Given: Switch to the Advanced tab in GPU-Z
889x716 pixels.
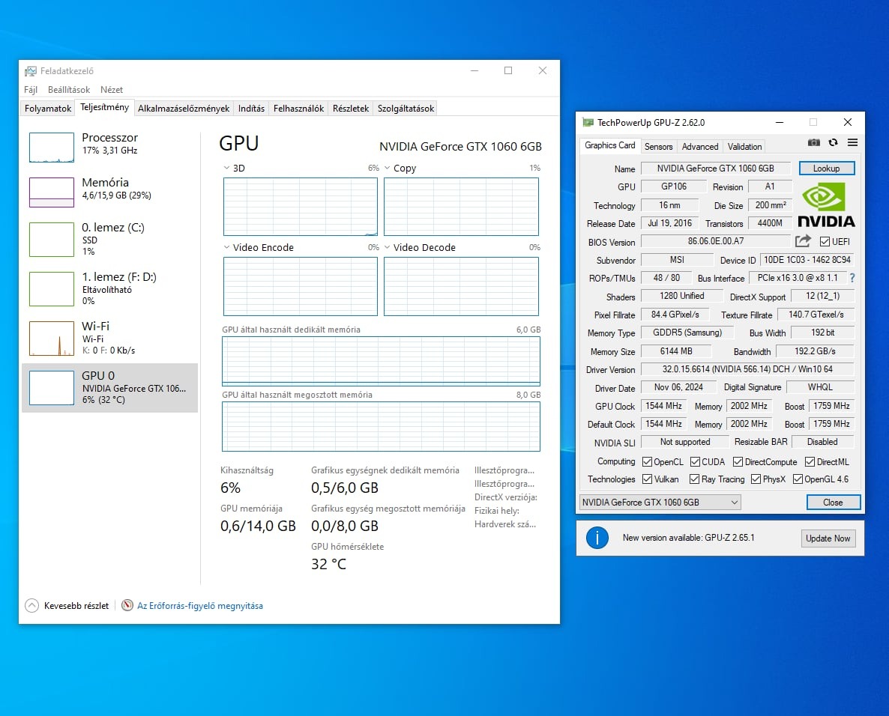Looking at the screenshot, I should (x=700, y=147).
